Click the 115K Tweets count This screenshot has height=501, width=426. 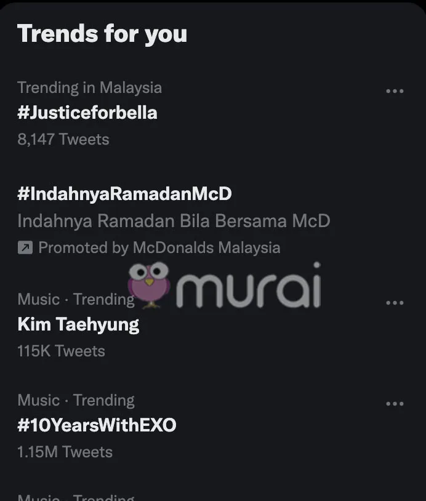61,351
